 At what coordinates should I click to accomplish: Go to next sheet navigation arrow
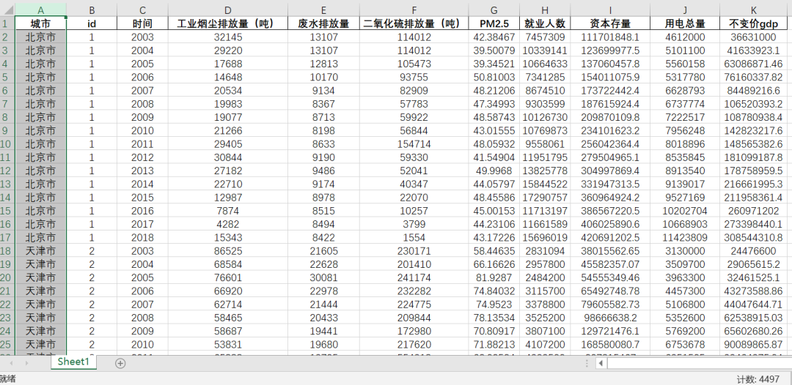(x=26, y=363)
